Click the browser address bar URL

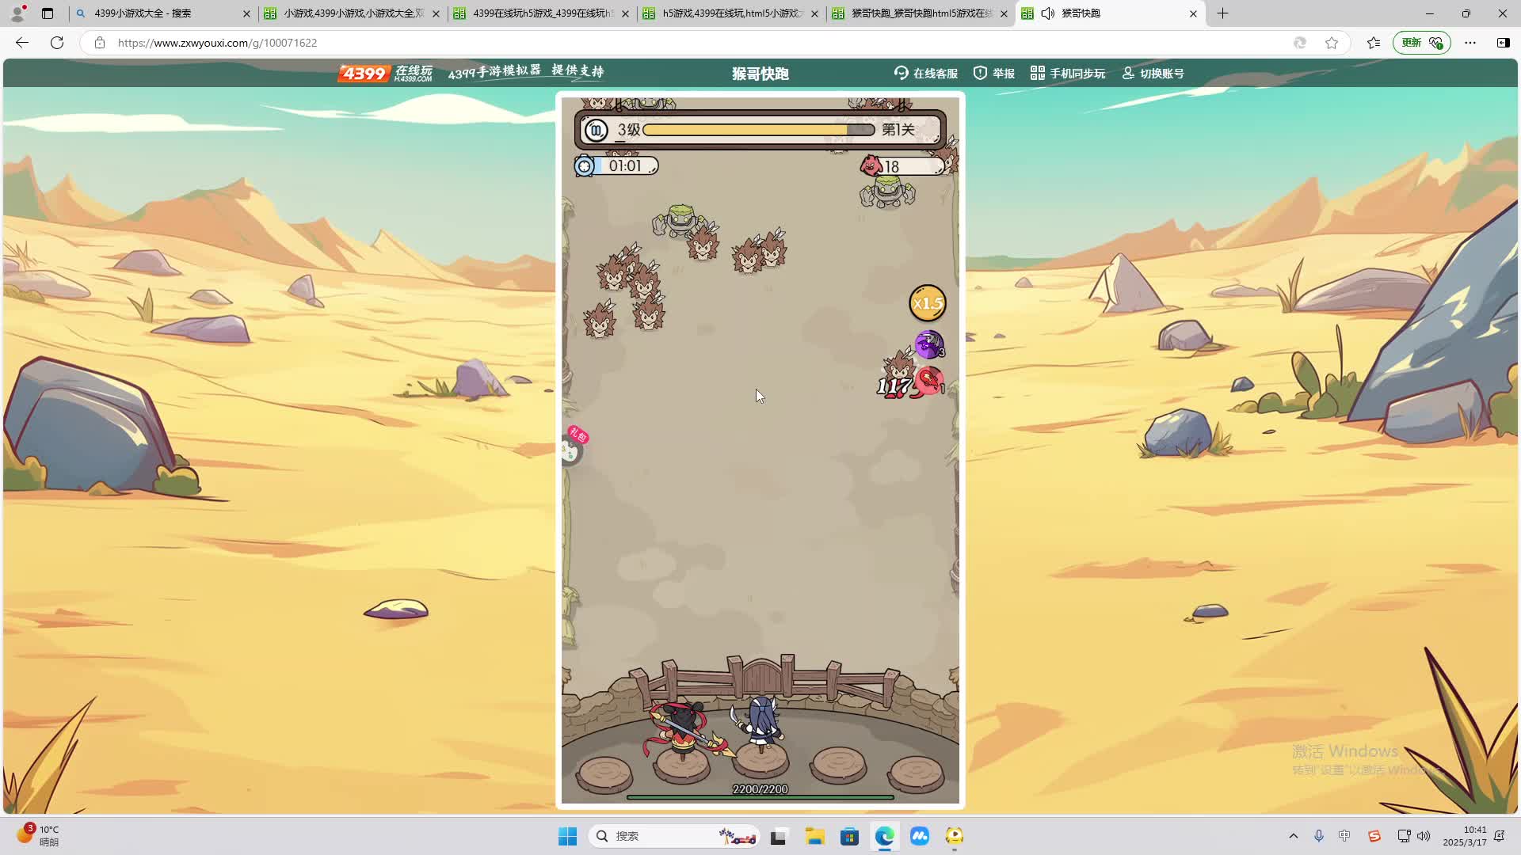217,43
